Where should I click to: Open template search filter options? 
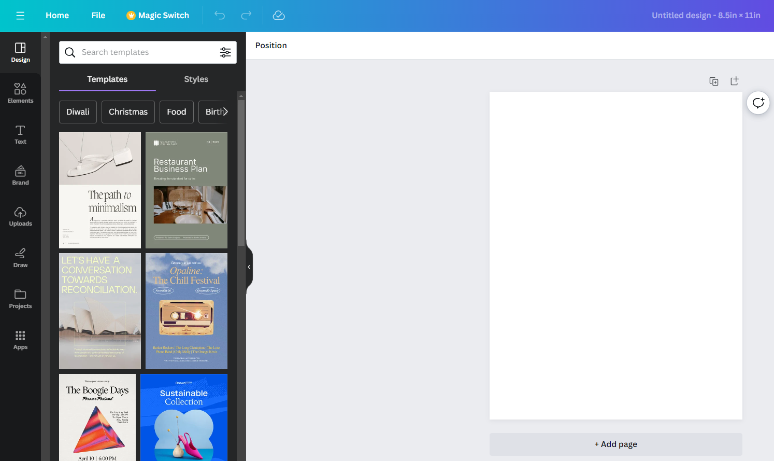[225, 52]
